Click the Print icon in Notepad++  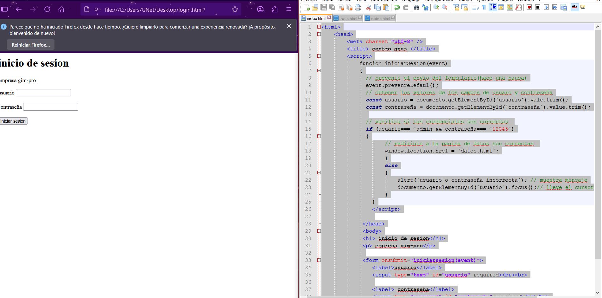[358, 7]
